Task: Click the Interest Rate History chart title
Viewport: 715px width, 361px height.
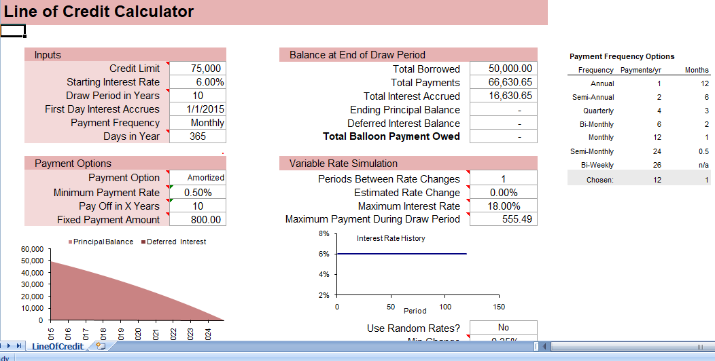Action: click(391, 239)
